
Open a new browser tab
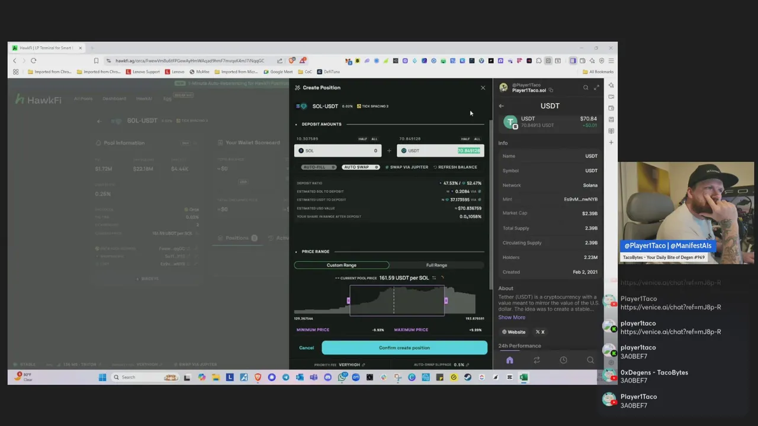(x=92, y=48)
